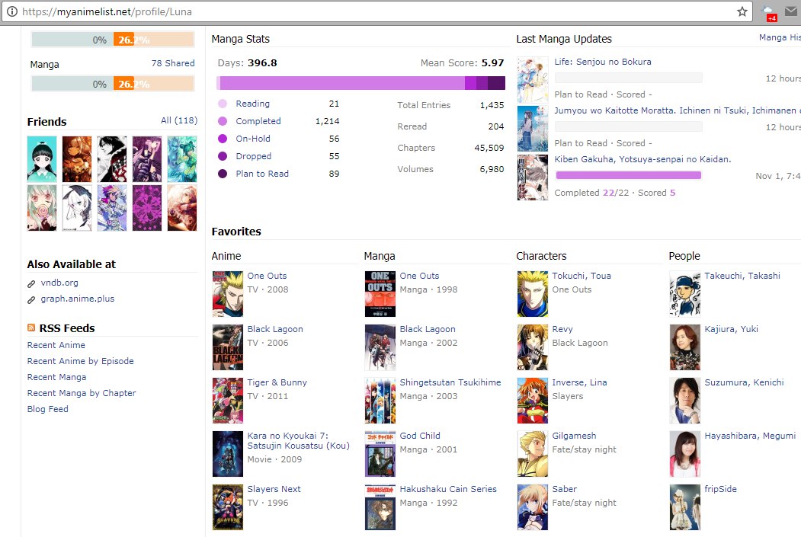Click Black Lagoon anime cover thumbnail

tap(227, 347)
